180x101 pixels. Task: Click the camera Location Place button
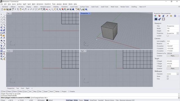click(x=173, y=56)
